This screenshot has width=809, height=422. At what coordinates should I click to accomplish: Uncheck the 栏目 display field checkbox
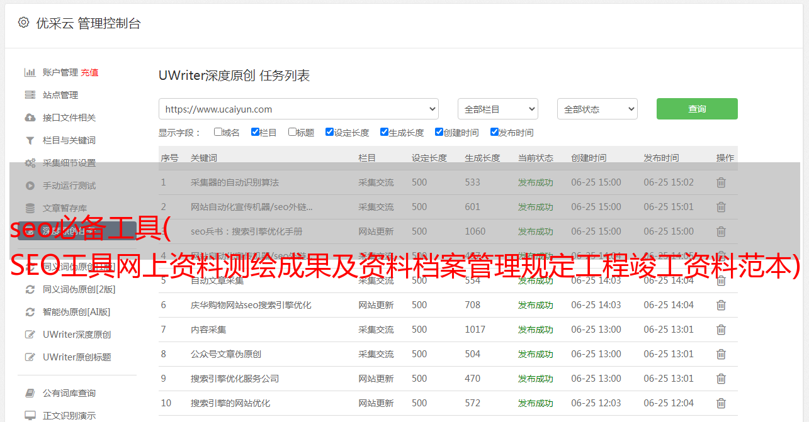click(x=255, y=132)
